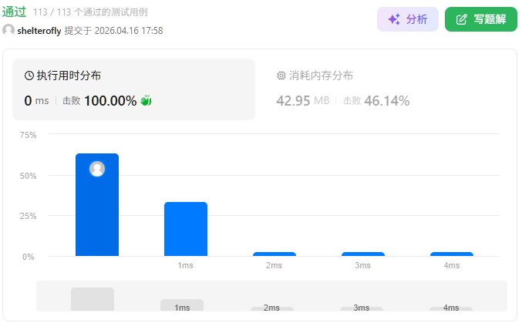Click the leftmost gray bar in the bottom range selector
The image size is (522, 323).
click(93, 299)
